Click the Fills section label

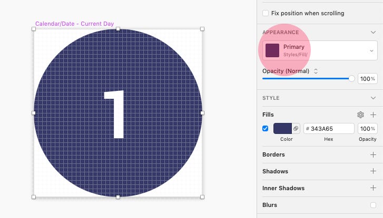[x=268, y=115]
